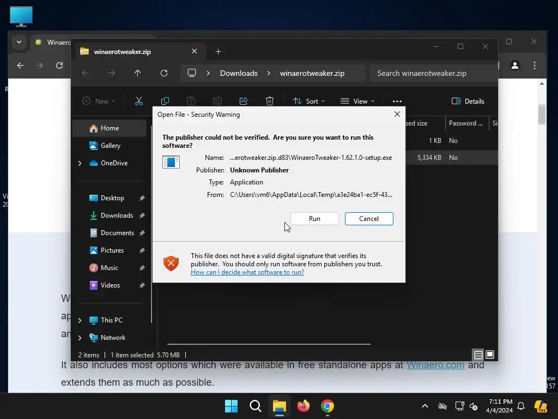Select This PC in the navigation pane
This screenshot has width=558, height=419.
click(x=111, y=320)
